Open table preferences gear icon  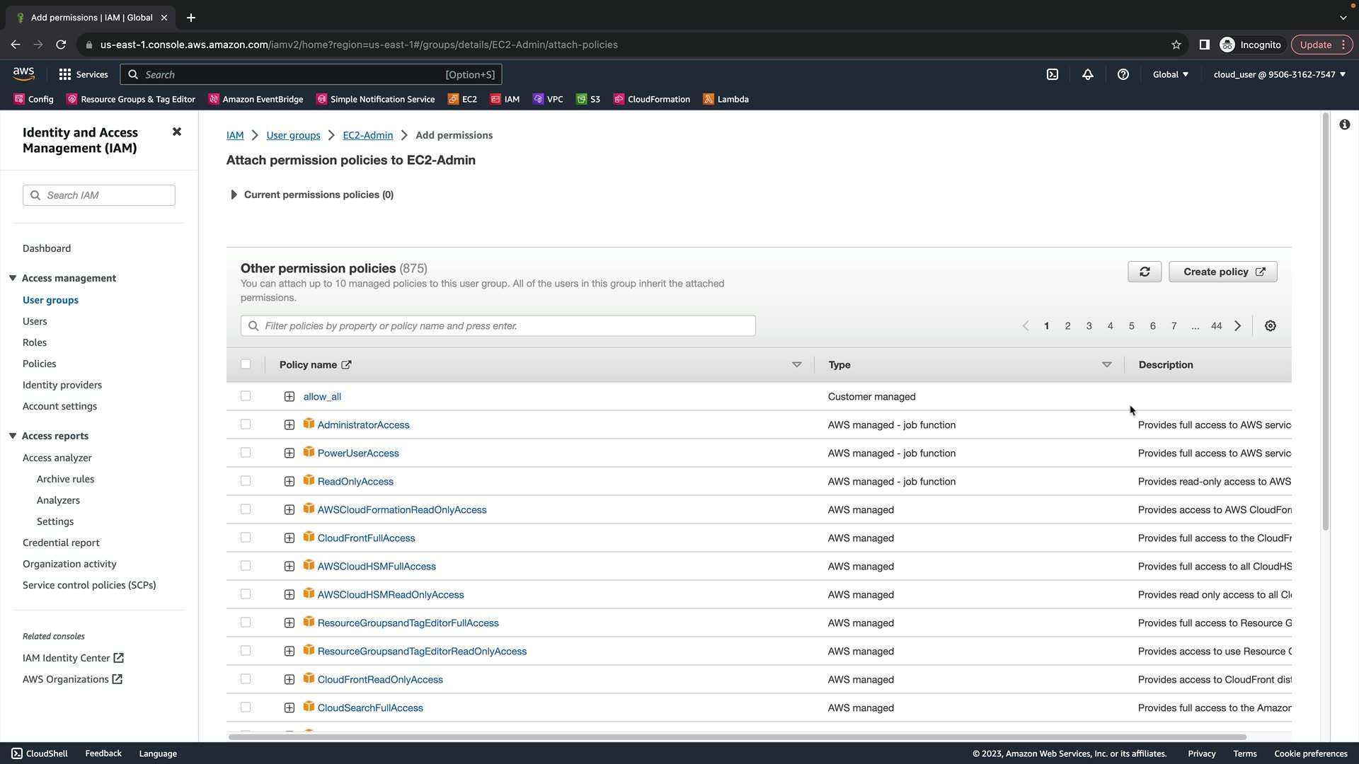1271,326
